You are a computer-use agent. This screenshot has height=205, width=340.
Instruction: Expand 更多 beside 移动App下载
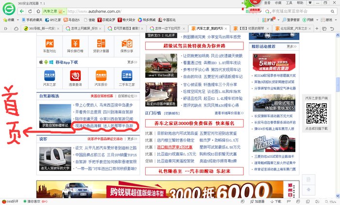pyautogui.click(x=132, y=62)
